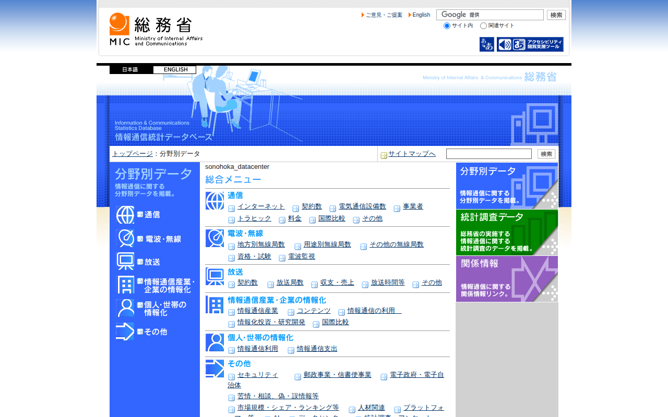The width and height of the screenshot is (668, 417).
Task: Click the radio wave icon in 総合メニュー
Action: [x=215, y=238]
